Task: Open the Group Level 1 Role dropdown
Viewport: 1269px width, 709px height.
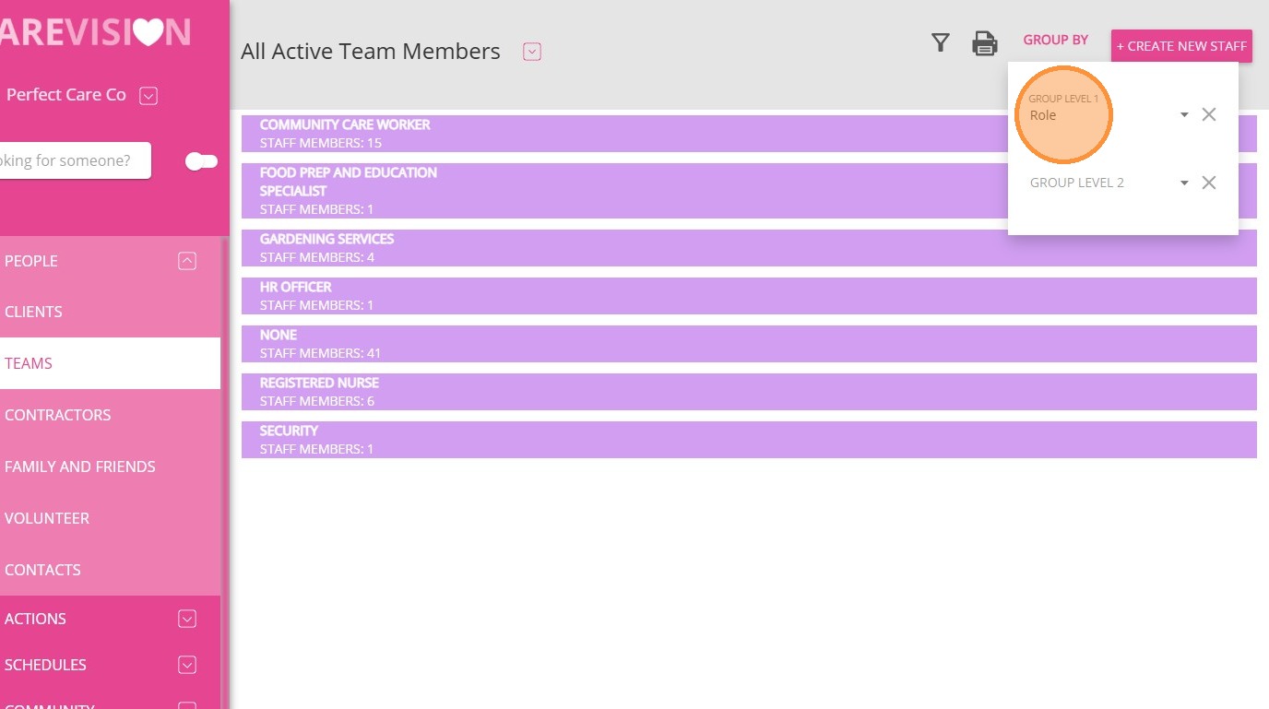Action: click(x=1184, y=115)
